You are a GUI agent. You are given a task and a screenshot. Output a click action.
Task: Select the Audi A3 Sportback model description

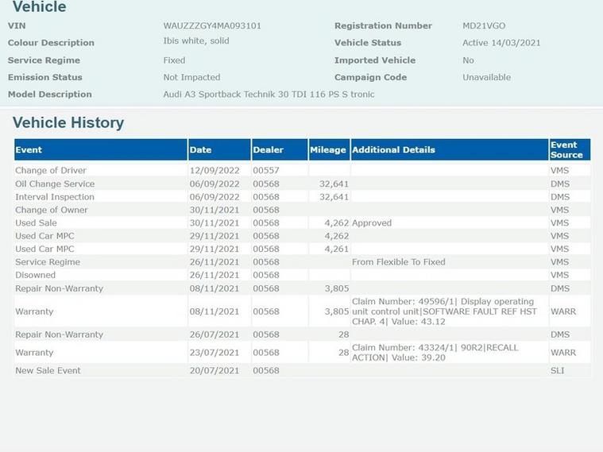pyautogui.click(x=269, y=94)
